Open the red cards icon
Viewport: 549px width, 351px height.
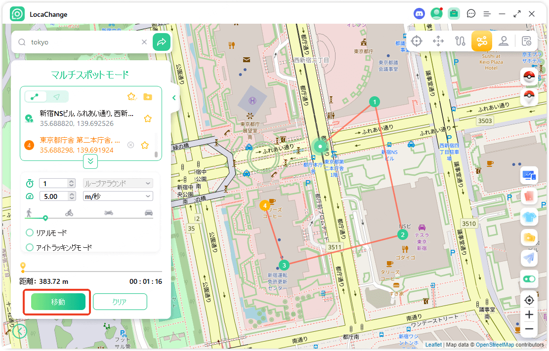[x=529, y=196]
